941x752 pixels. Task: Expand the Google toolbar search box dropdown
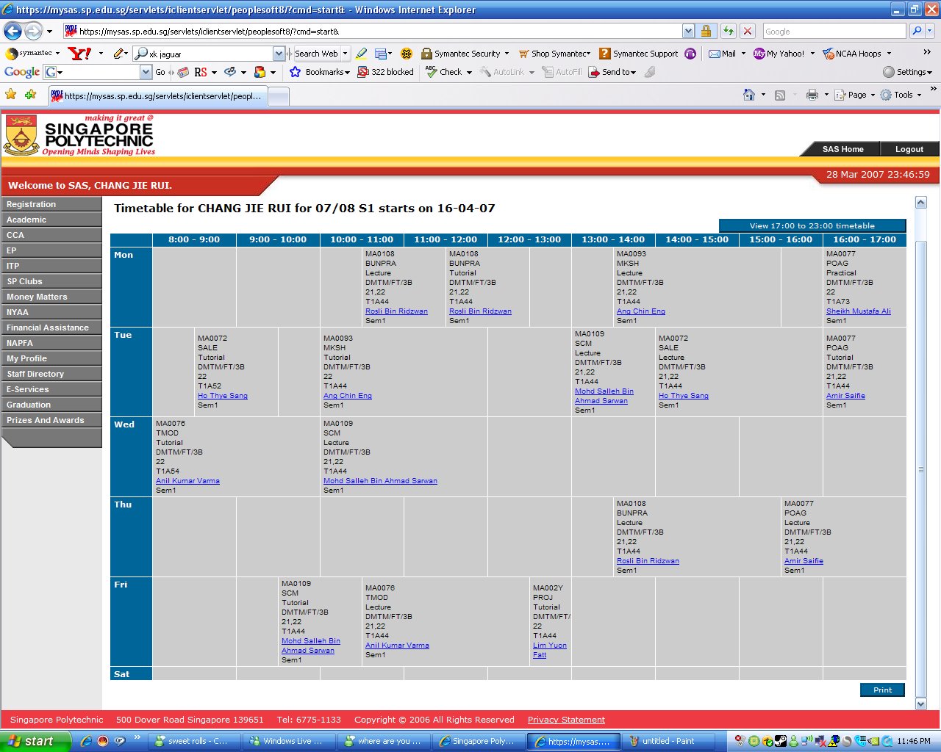[146, 72]
